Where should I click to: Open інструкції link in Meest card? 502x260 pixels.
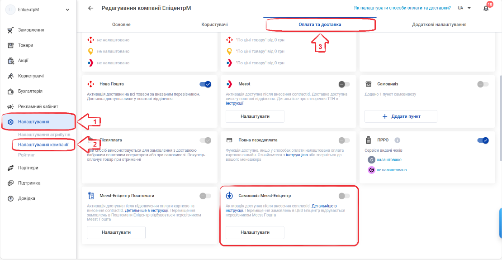pyautogui.click(x=234, y=104)
